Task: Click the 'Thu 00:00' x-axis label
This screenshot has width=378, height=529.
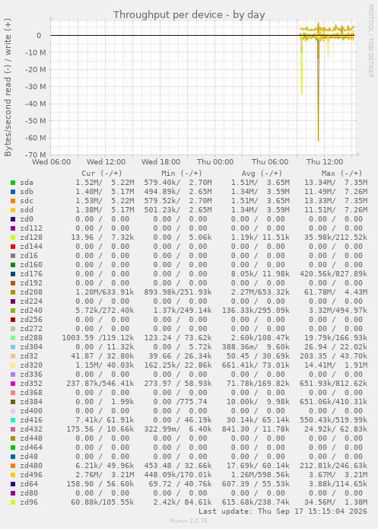Action: tap(215, 162)
